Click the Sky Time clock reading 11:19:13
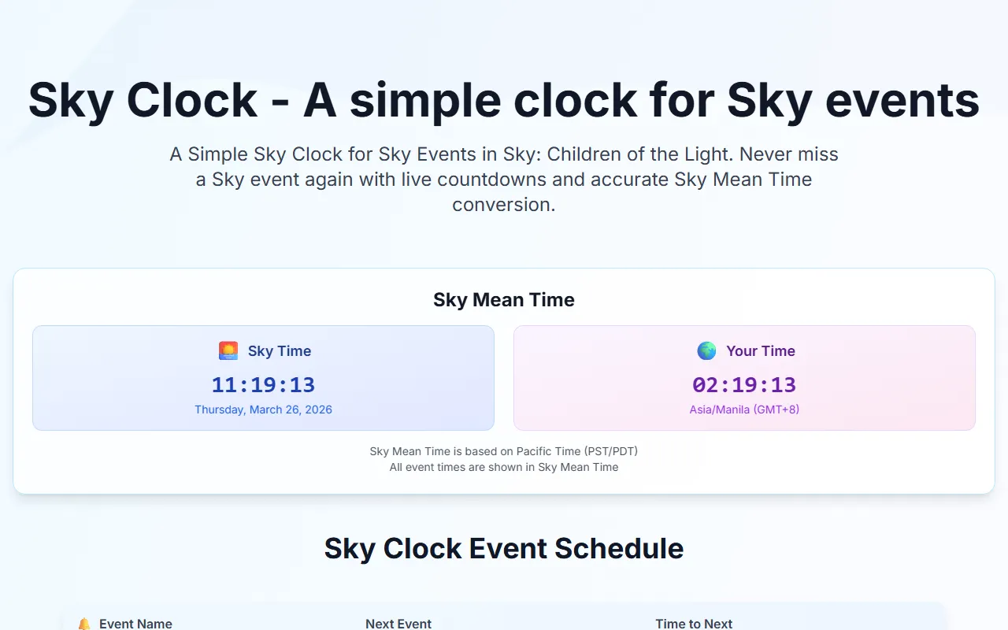 pyautogui.click(x=263, y=385)
